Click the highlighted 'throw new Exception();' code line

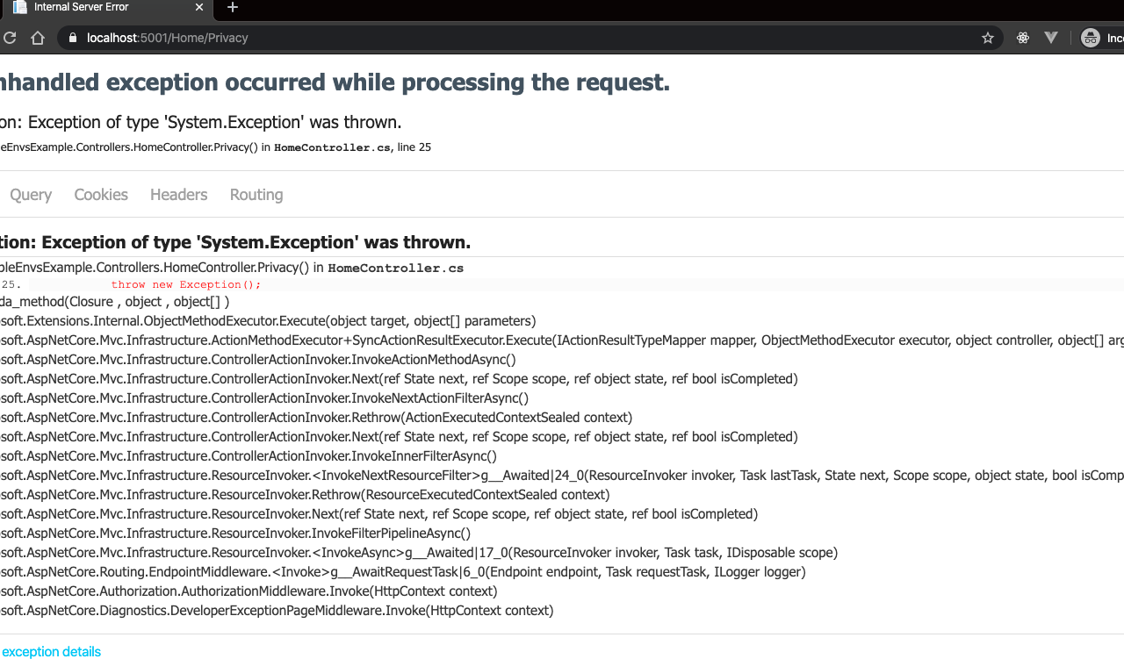[x=186, y=284]
